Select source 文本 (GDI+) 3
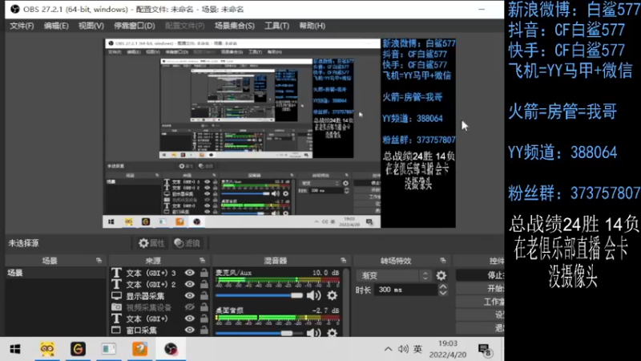Screen dimensions: 641x361 [151, 273]
